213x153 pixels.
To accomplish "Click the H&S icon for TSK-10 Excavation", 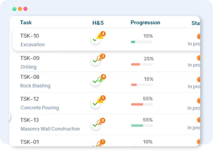I will [x=96, y=39].
